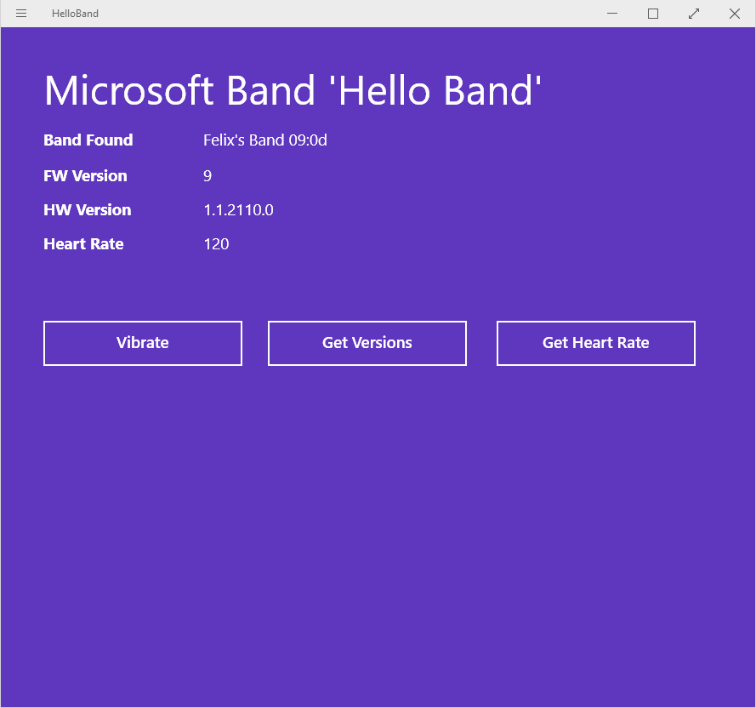This screenshot has height=708, width=756.
Task: Click the heart rate value 120
Action: point(216,244)
